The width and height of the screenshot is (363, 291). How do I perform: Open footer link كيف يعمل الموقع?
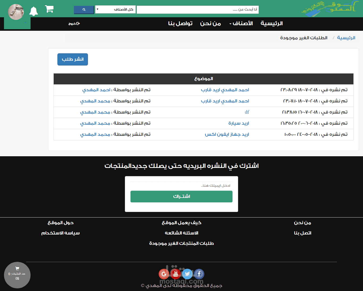[181, 223]
